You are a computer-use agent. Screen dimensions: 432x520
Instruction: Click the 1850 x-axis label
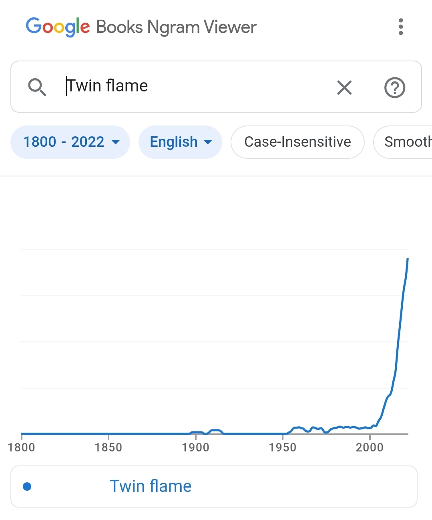(109, 447)
